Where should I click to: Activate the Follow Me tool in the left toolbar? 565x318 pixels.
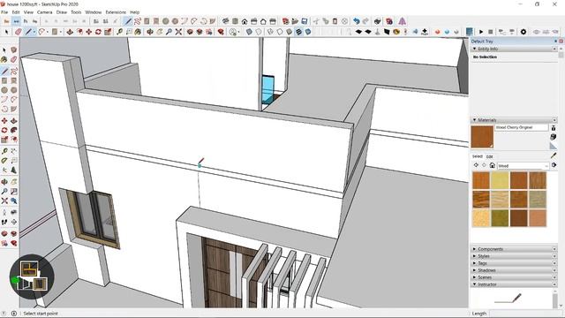[x=14, y=130]
